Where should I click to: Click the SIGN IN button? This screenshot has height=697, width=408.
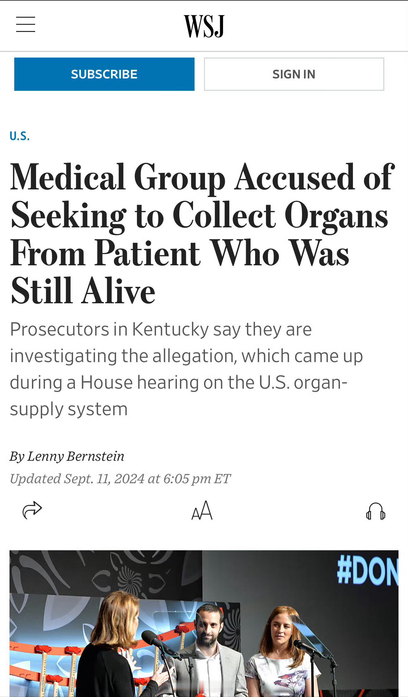[x=294, y=74]
